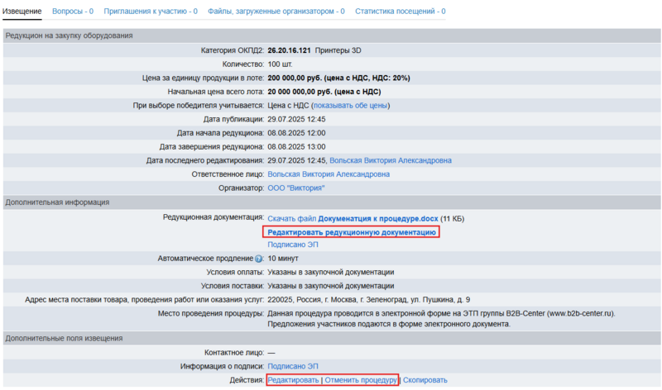Open Приглашения к участию tab
662x390 pixels.
[150, 12]
